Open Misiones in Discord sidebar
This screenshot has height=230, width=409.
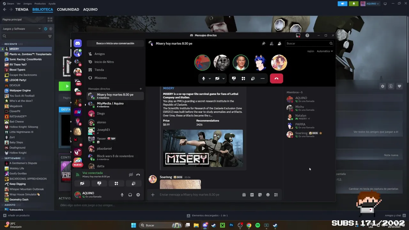click(115, 78)
